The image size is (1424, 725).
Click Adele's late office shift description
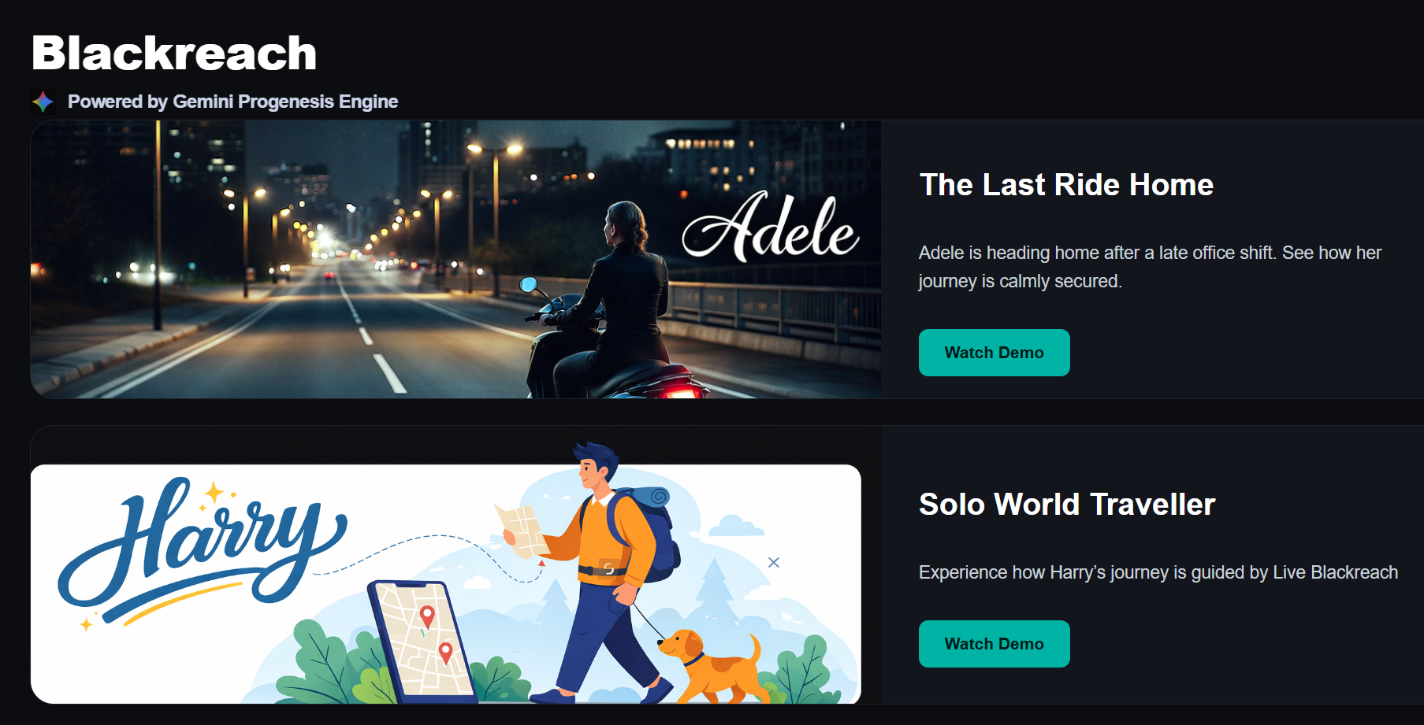click(x=1150, y=267)
